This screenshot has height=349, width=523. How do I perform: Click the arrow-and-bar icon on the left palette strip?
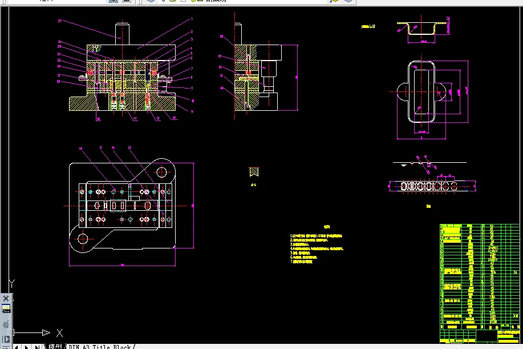click(x=6, y=339)
